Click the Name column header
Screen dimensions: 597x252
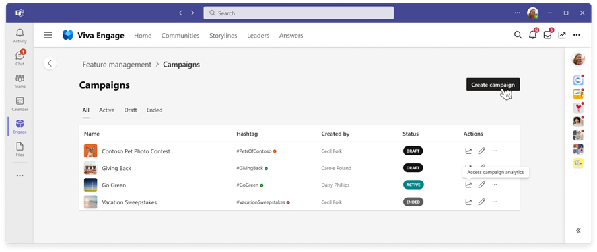tap(92, 134)
